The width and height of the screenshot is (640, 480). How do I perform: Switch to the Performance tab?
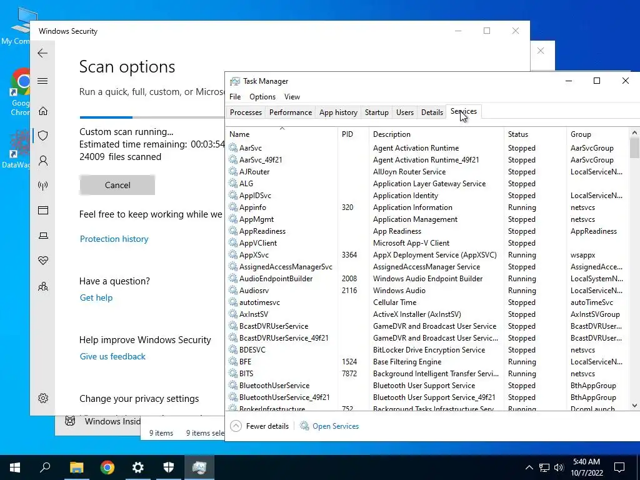click(x=291, y=112)
